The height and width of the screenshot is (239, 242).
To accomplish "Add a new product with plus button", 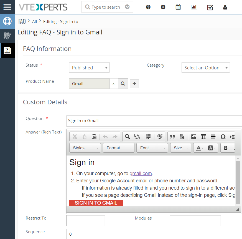I will click(x=134, y=84).
